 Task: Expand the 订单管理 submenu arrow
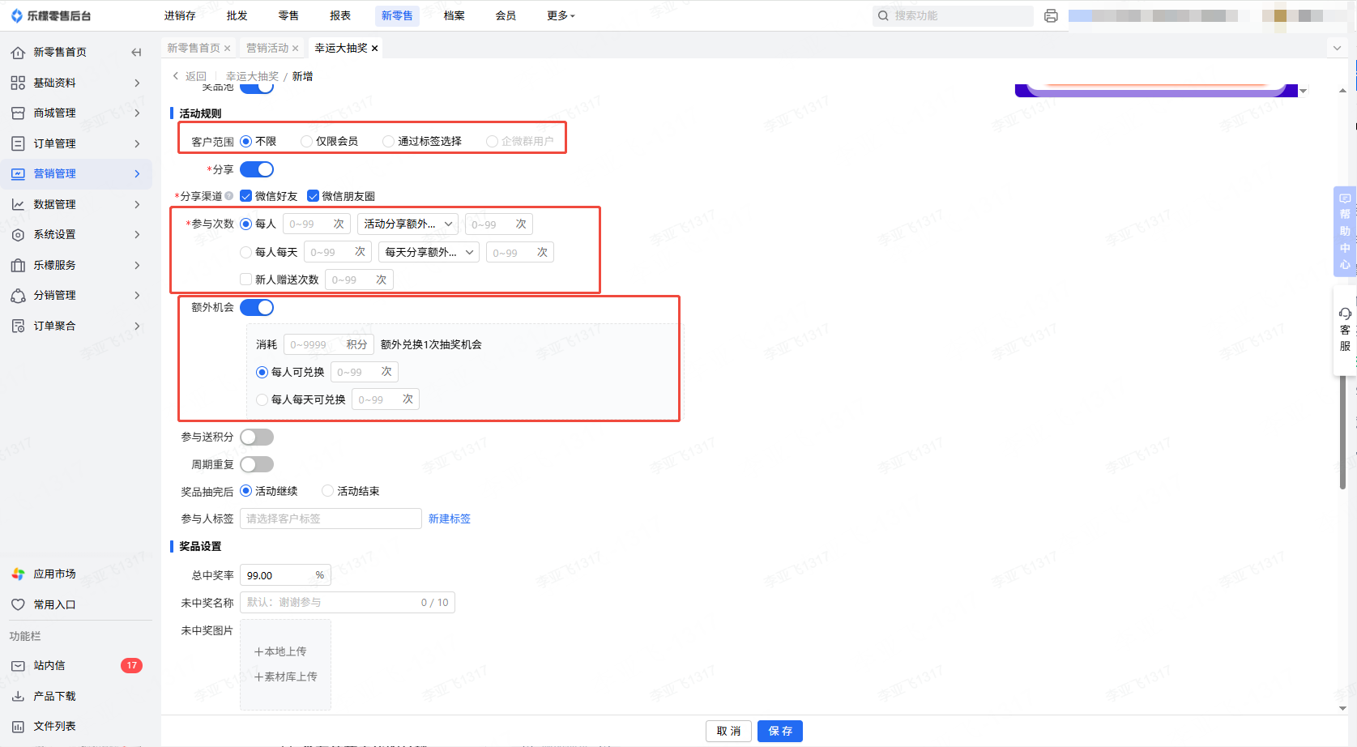pyautogui.click(x=137, y=143)
